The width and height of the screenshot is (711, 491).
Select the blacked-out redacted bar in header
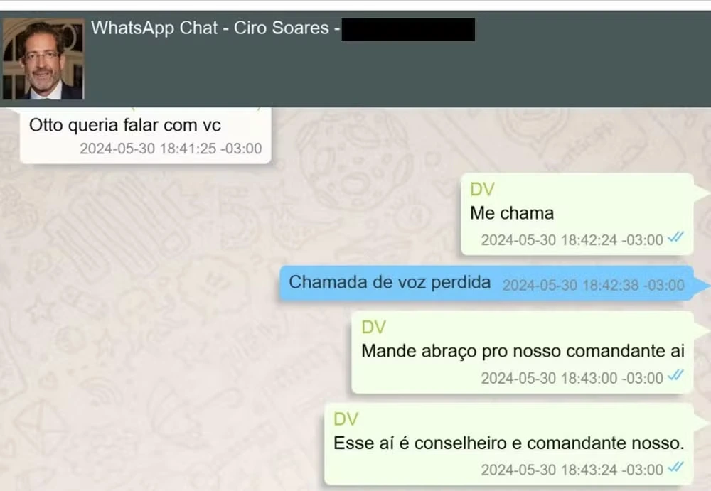[x=408, y=29]
